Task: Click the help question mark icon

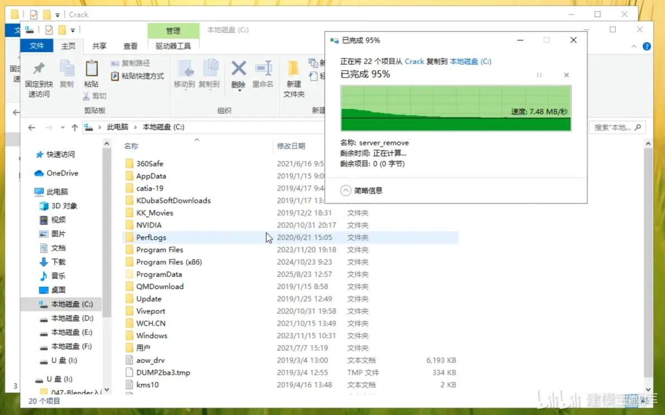Action: [x=647, y=46]
